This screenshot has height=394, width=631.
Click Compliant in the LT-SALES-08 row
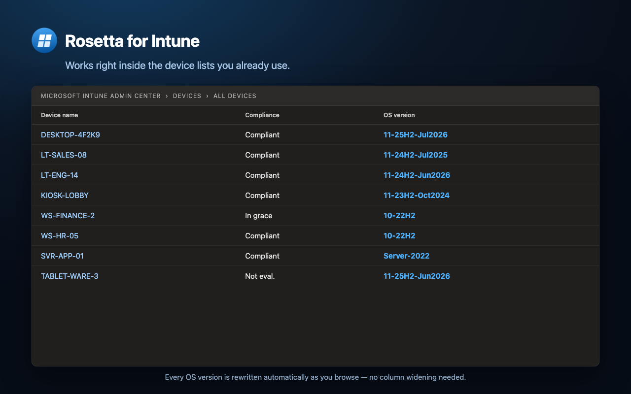pos(262,155)
